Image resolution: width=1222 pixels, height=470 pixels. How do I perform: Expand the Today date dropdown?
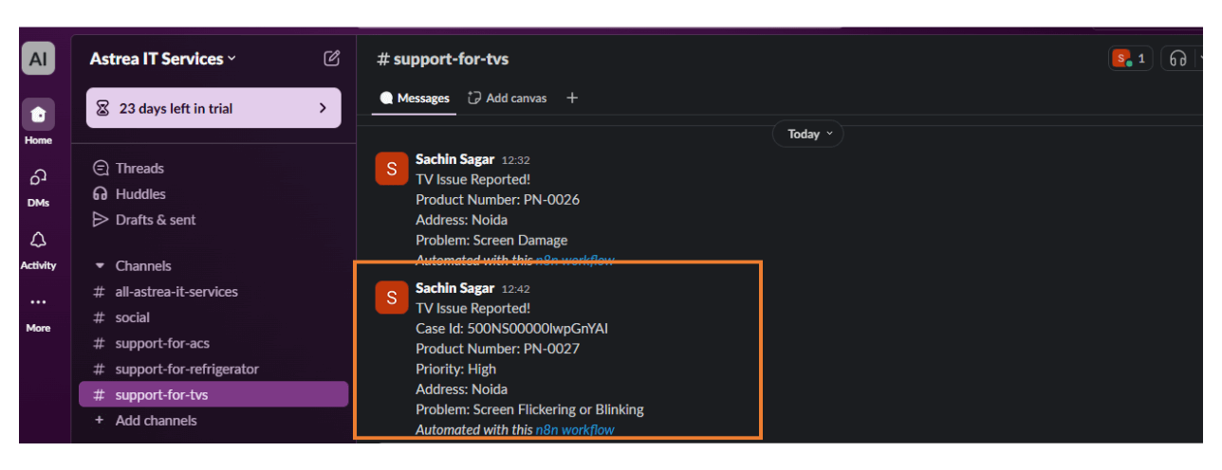tap(808, 135)
